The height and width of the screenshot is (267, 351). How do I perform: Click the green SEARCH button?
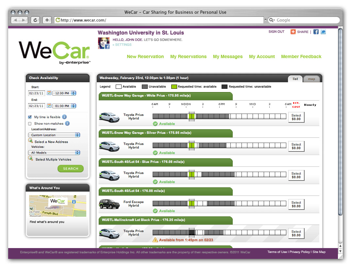(x=71, y=169)
